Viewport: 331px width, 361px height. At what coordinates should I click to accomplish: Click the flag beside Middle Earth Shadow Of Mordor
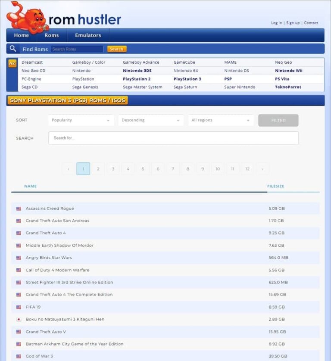click(19, 246)
